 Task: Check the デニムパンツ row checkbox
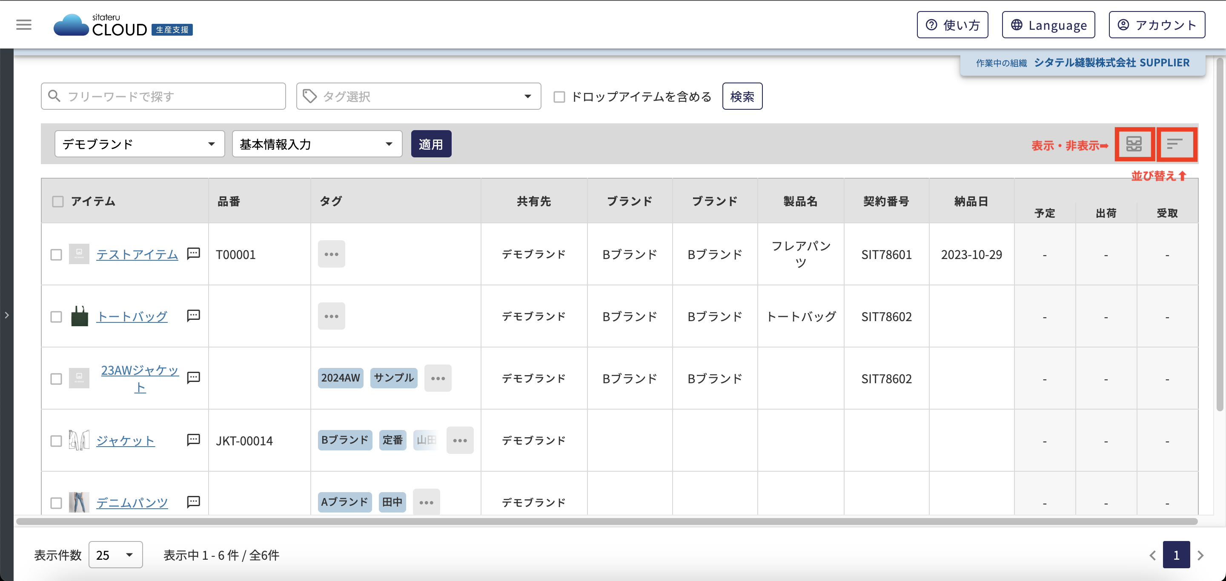click(56, 503)
